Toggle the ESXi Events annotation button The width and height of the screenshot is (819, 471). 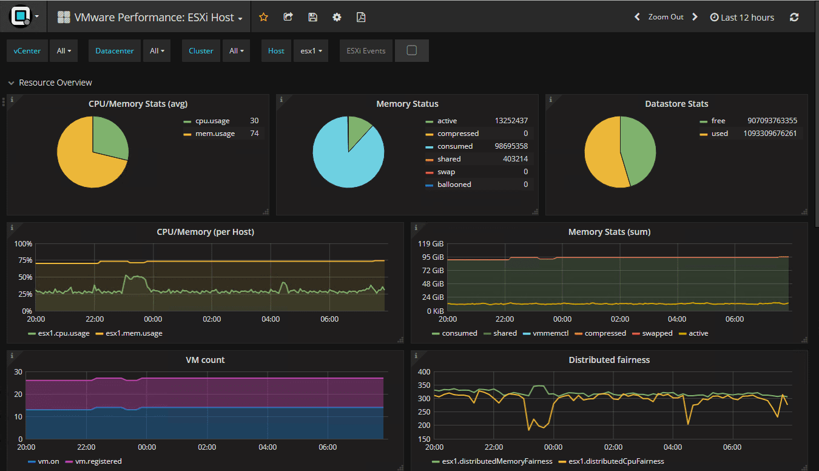tap(366, 50)
